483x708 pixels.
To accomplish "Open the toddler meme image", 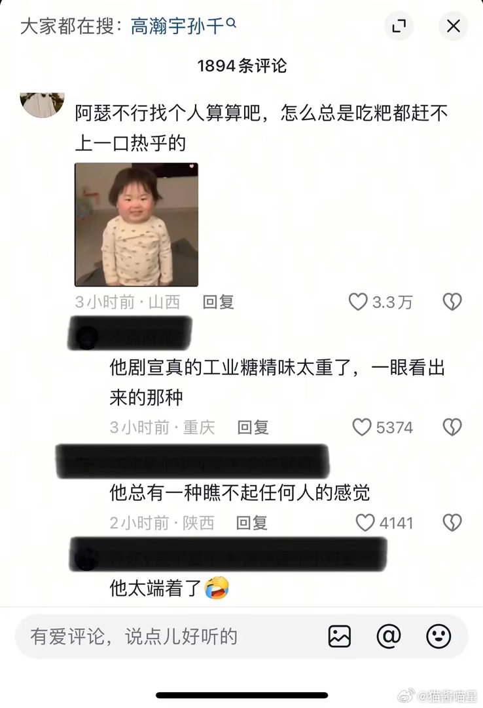I will pyautogui.click(x=136, y=224).
